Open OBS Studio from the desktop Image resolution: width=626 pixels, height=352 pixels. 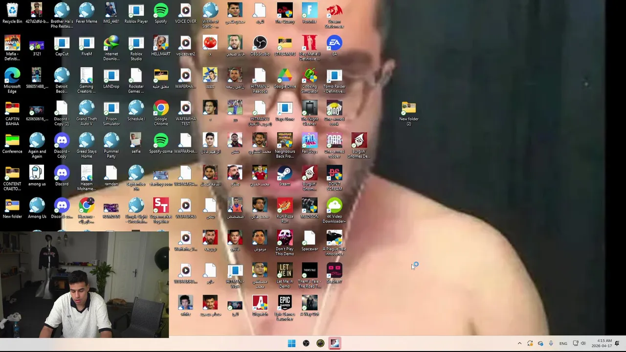[x=260, y=46]
